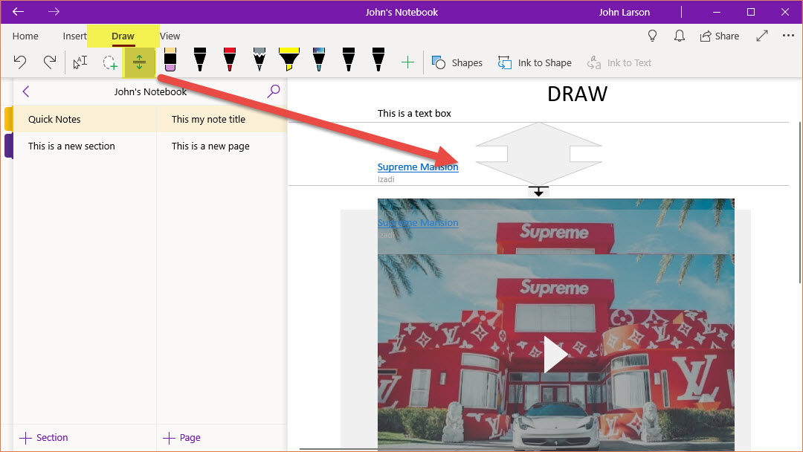Screen dimensions: 803x452
Task: Select the yellow highlighter
Action: [288, 60]
